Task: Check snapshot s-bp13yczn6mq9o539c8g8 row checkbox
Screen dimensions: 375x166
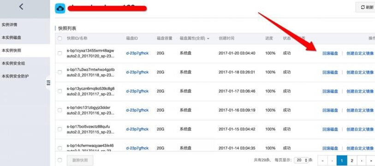Action: (60, 91)
